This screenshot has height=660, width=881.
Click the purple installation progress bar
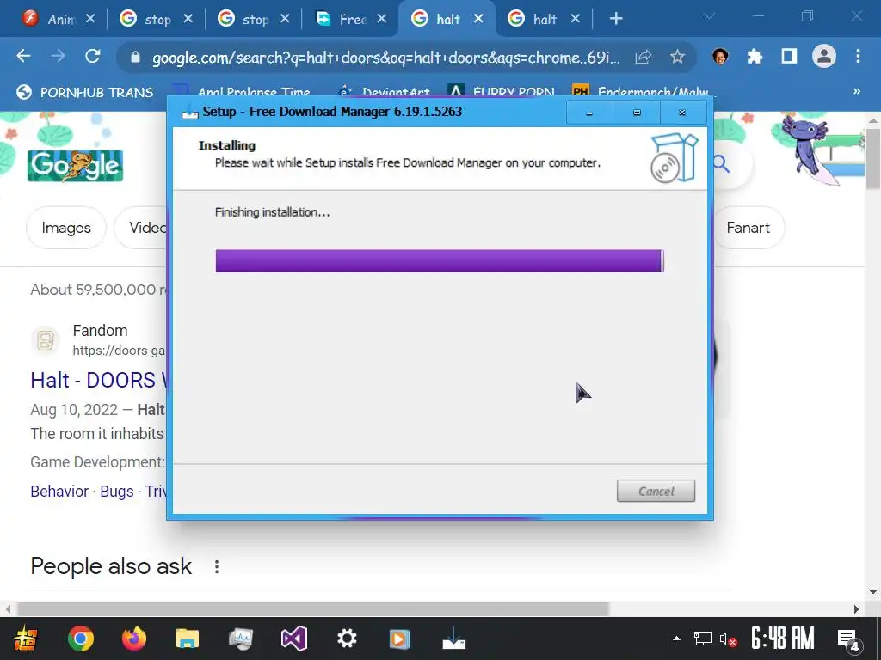coord(440,261)
